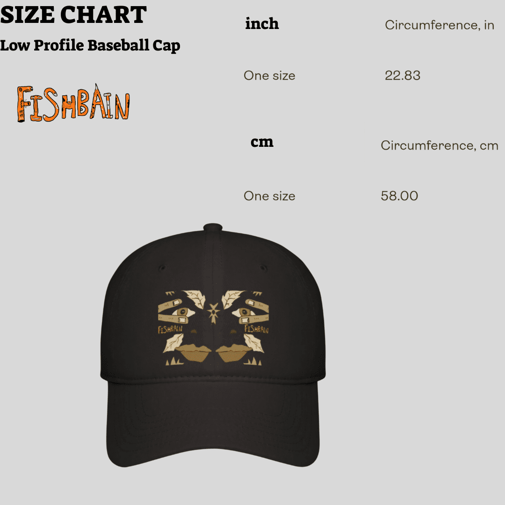
Task: Click the left eye graphic on cap
Action: 183,312
